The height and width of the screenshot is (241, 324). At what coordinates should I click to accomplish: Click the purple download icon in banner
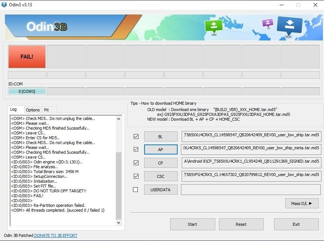coord(268,23)
